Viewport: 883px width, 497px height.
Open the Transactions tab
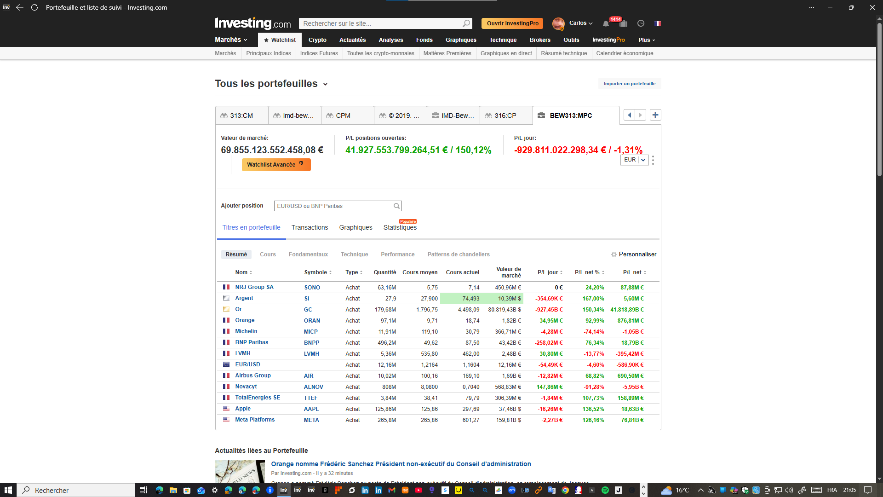pyautogui.click(x=310, y=227)
